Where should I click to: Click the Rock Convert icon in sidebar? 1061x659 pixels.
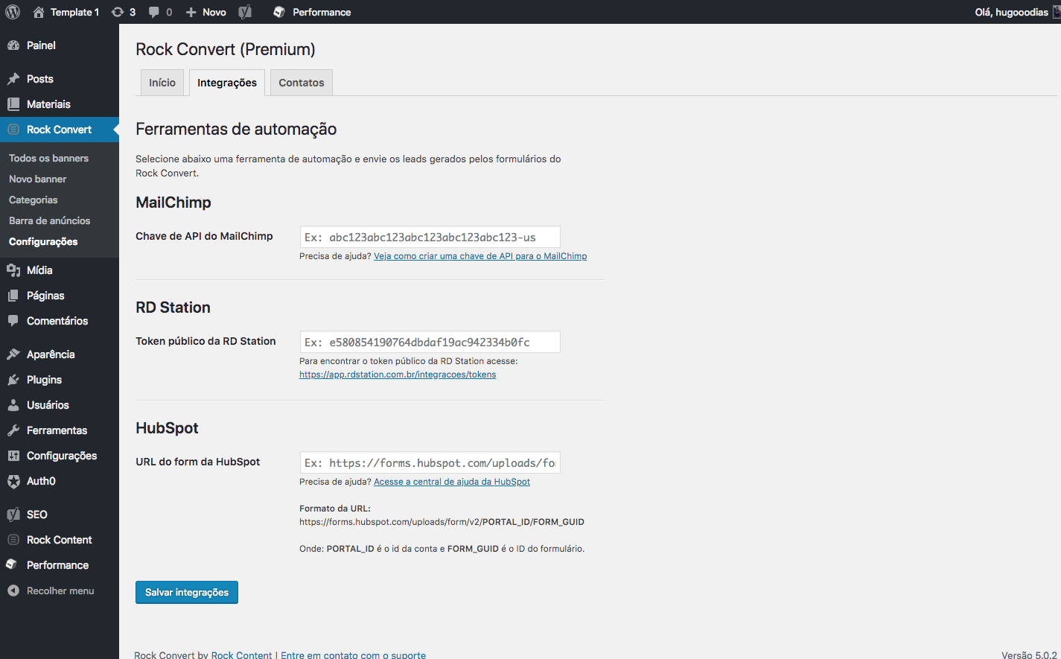(13, 130)
